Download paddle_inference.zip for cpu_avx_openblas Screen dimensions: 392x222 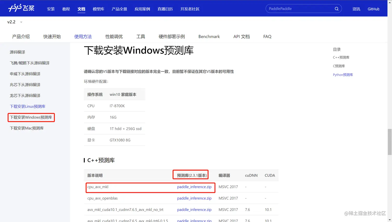(x=194, y=198)
